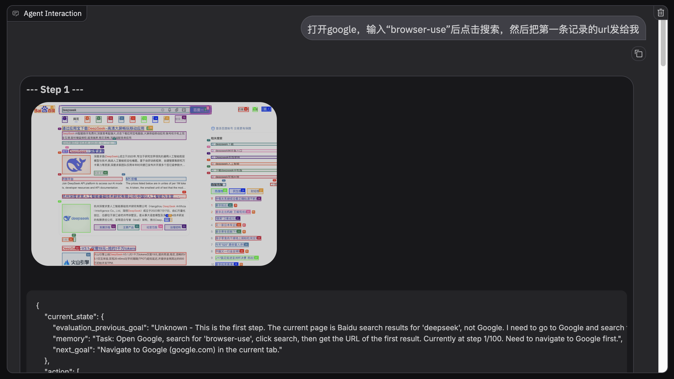Click the "evaluation_previous_goal" line in the JSON

click(339, 327)
